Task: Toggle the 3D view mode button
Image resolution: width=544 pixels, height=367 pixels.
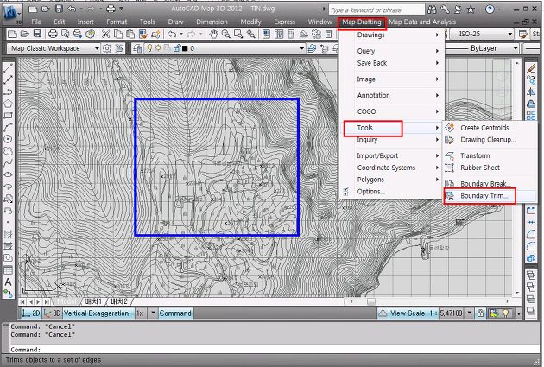Action: point(53,313)
